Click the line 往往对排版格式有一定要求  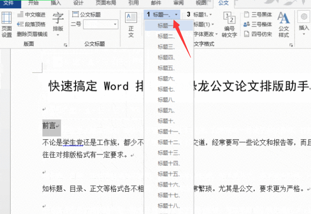[85, 155]
